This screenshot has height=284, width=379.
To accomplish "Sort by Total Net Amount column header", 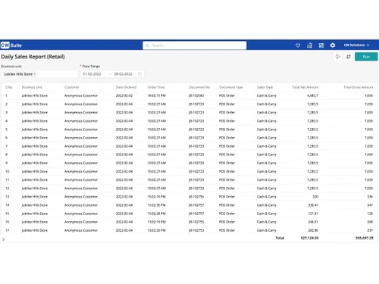I will [x=305, y=87].
